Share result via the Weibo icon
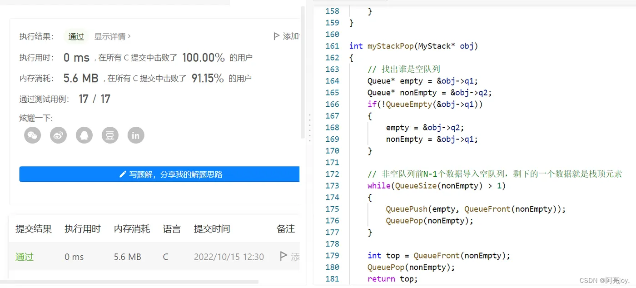 (59, 135)
